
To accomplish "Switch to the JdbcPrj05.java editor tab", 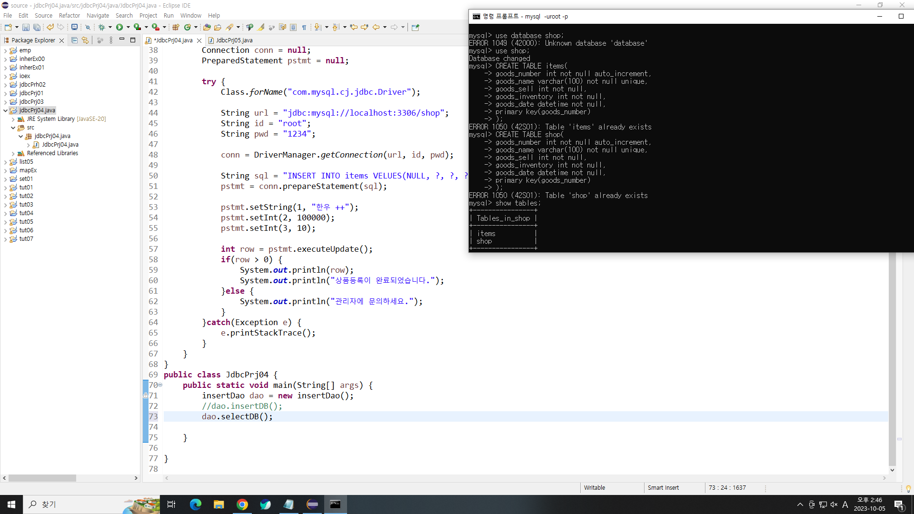I will [234, 40].
